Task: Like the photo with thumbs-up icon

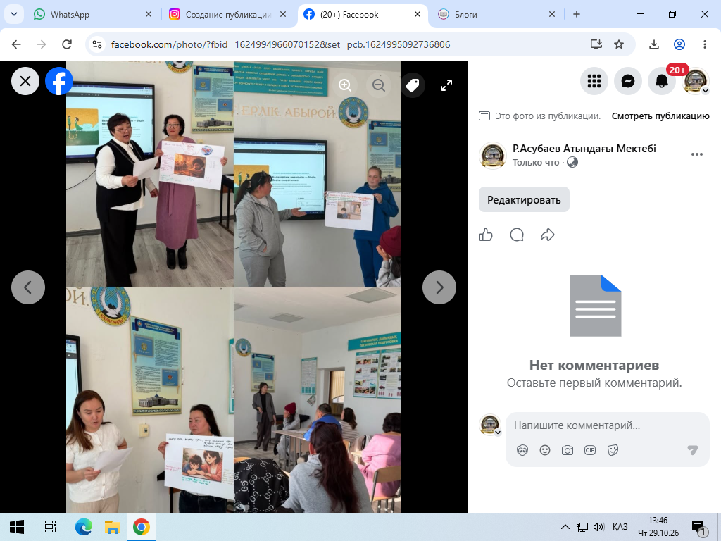Action: tap(486, 235)
